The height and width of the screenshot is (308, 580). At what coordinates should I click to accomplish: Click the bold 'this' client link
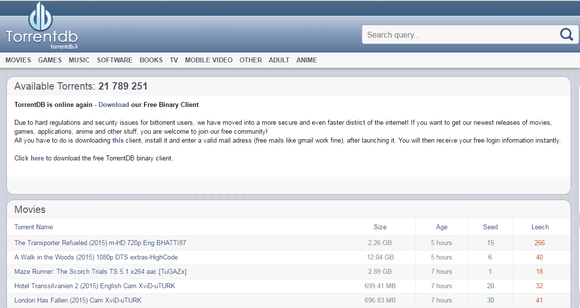pos(118,140)
